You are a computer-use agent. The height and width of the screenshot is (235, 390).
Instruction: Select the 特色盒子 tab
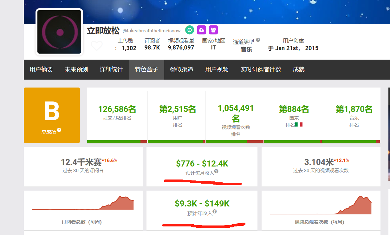(x=146, y=69)
